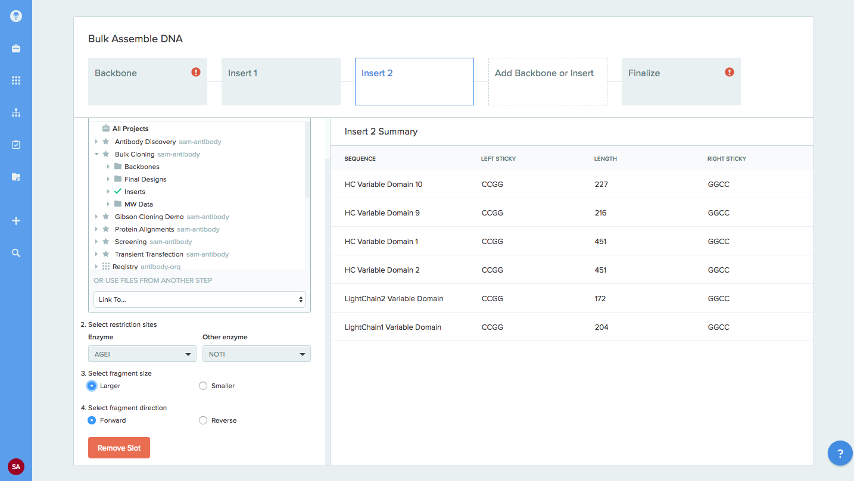Expand the MW Data folder arrow
Screen dimensions: 854x481
pyautogui.click(x=108, y=204)
